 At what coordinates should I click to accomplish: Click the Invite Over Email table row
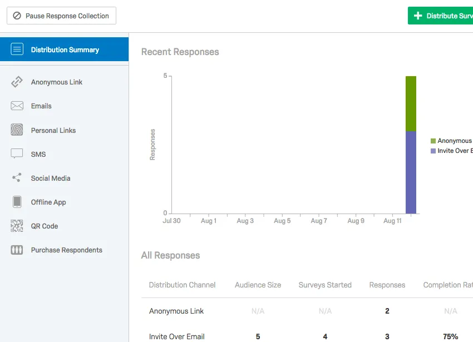(176, 336)
